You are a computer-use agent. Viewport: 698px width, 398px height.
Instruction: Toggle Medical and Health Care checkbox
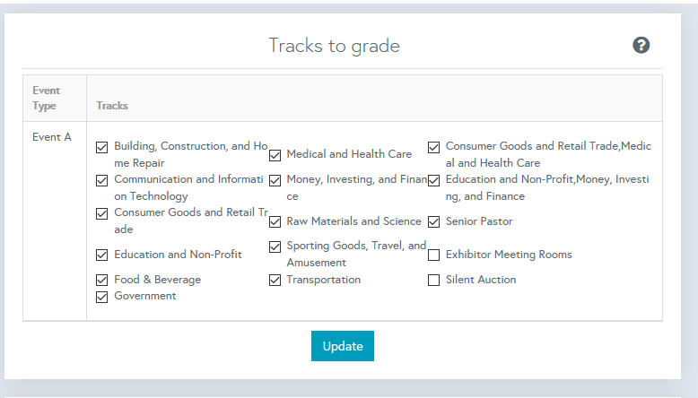(275, 155)
